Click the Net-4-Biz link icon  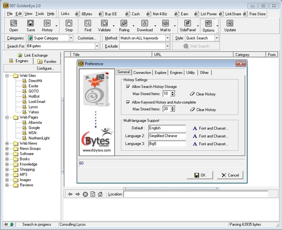tap(149, 14)
